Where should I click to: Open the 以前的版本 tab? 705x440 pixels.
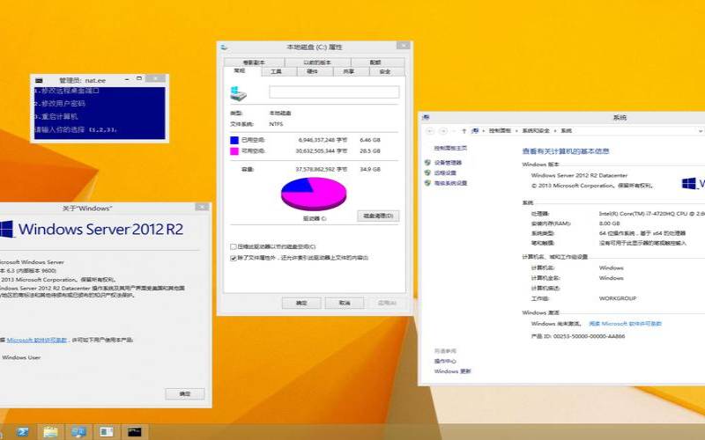click(317, 62)
